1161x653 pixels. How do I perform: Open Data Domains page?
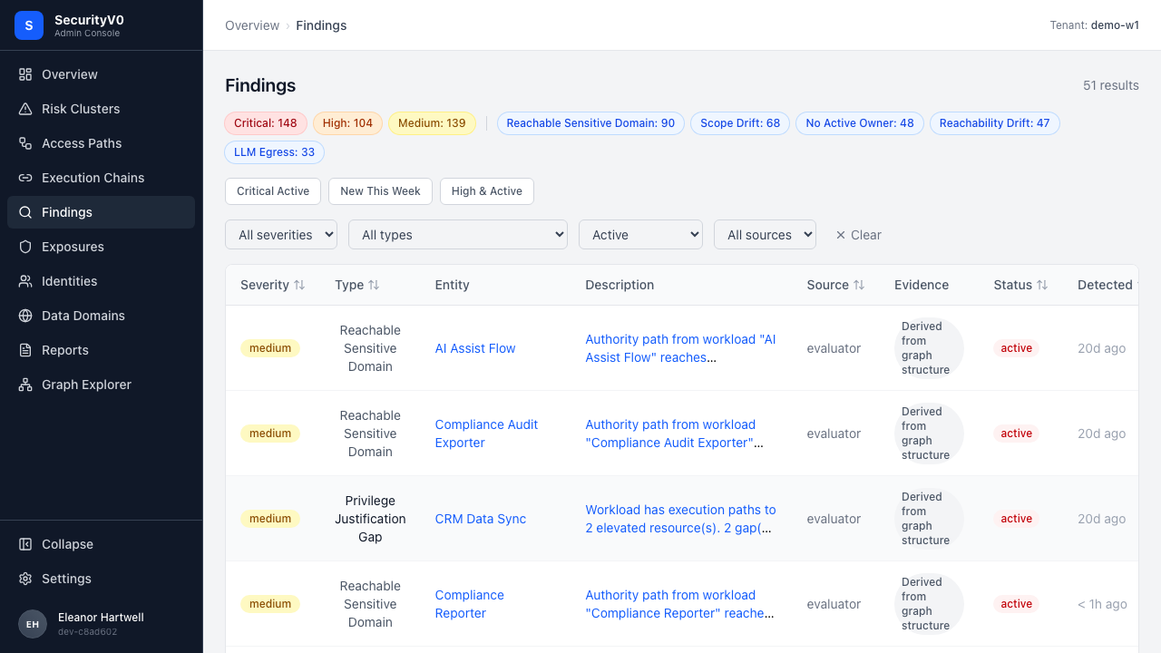101,316
